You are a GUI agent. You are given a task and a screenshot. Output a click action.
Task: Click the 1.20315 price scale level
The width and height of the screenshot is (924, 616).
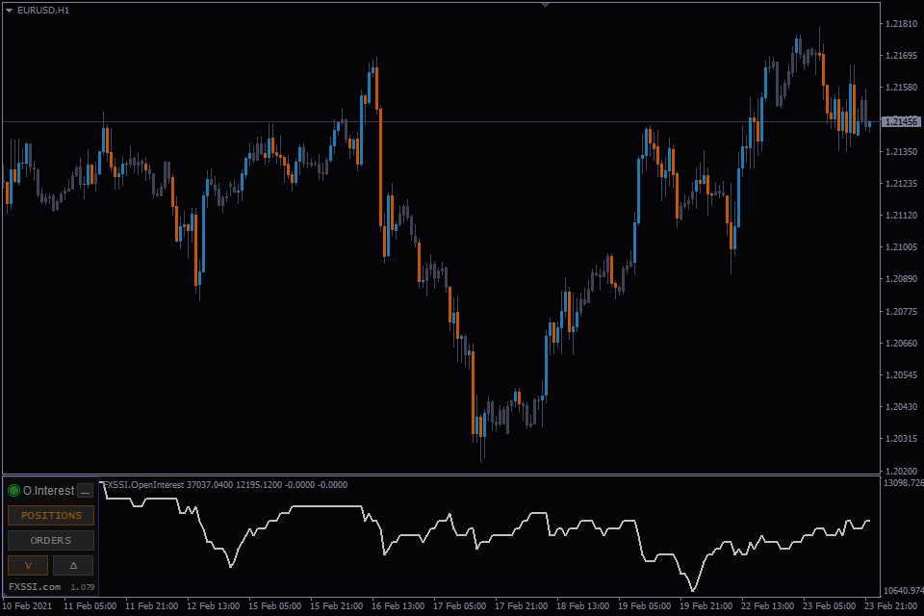pos(902,439)
